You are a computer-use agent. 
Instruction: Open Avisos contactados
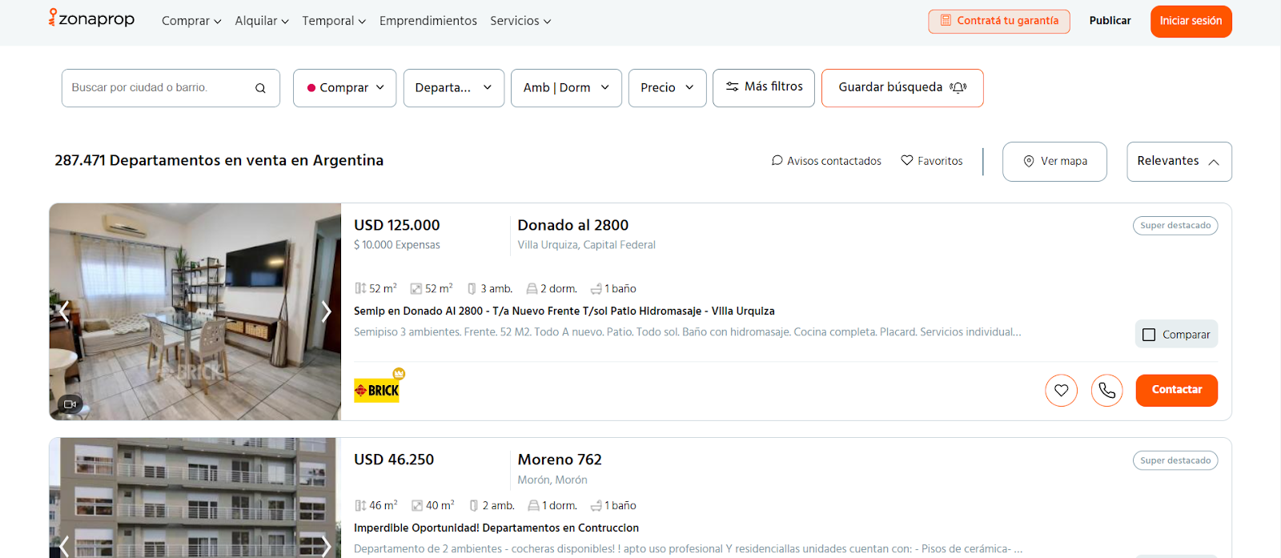[826, 161]
